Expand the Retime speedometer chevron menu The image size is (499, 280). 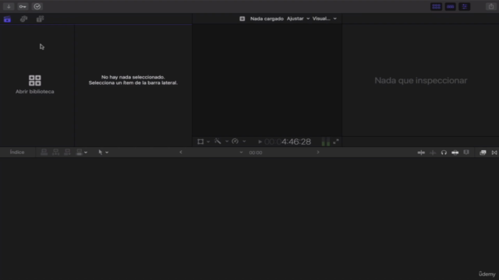coord(244,142)
